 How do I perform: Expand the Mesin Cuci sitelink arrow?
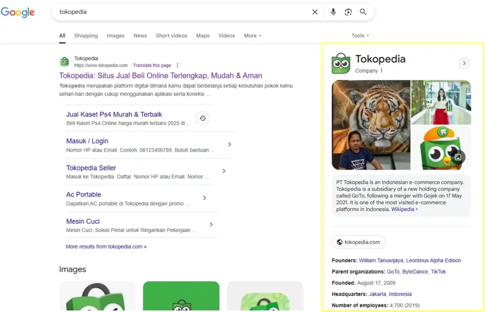click(x=211, y=224)
